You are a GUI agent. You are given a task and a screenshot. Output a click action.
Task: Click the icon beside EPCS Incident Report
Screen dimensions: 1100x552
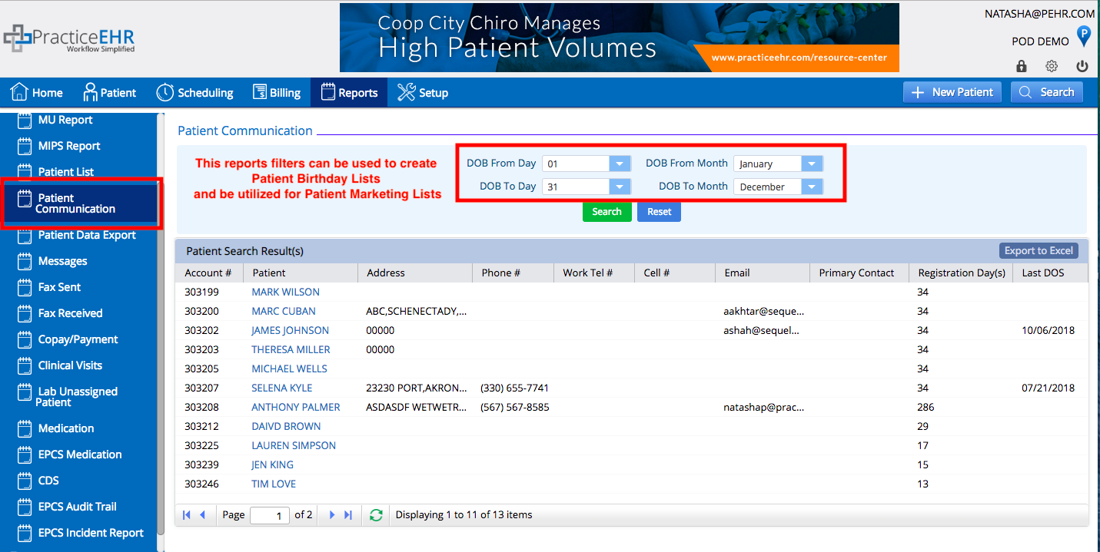pos(25,533)
